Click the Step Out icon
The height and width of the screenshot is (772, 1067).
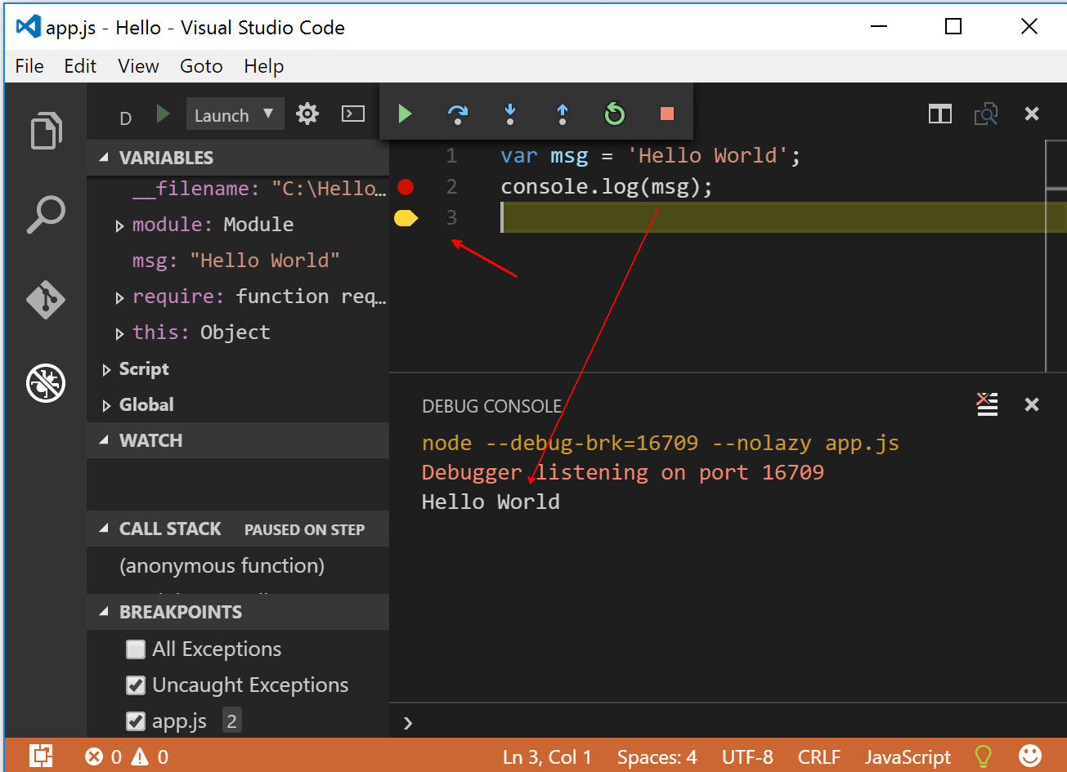point(562,114)
